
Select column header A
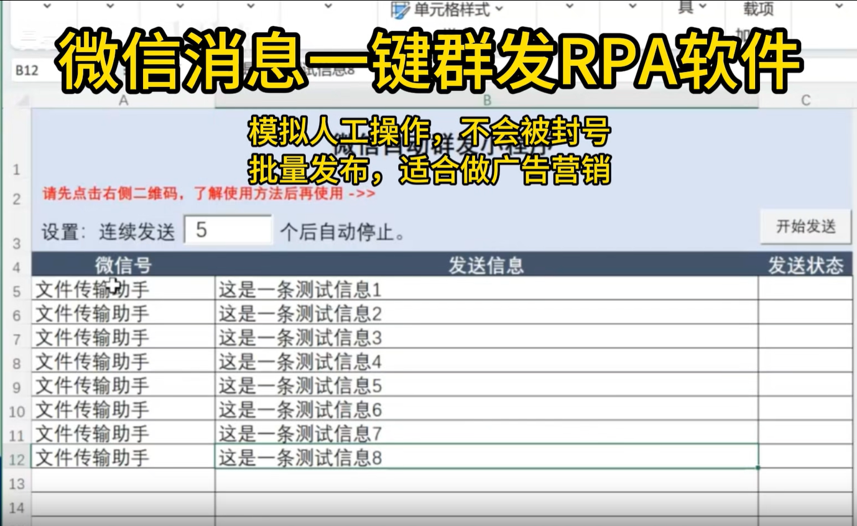coord(123,99)
